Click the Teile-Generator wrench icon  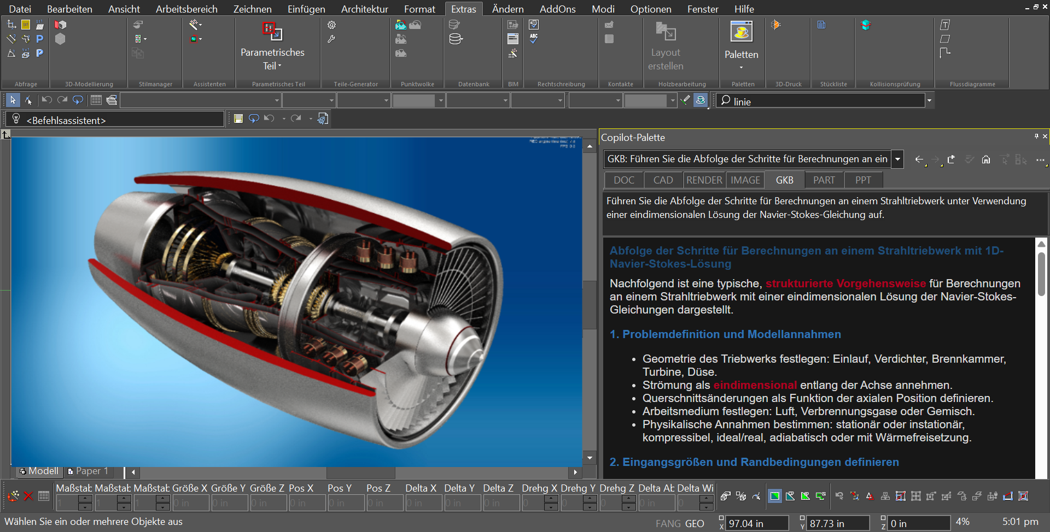click(x=331, y=39)
